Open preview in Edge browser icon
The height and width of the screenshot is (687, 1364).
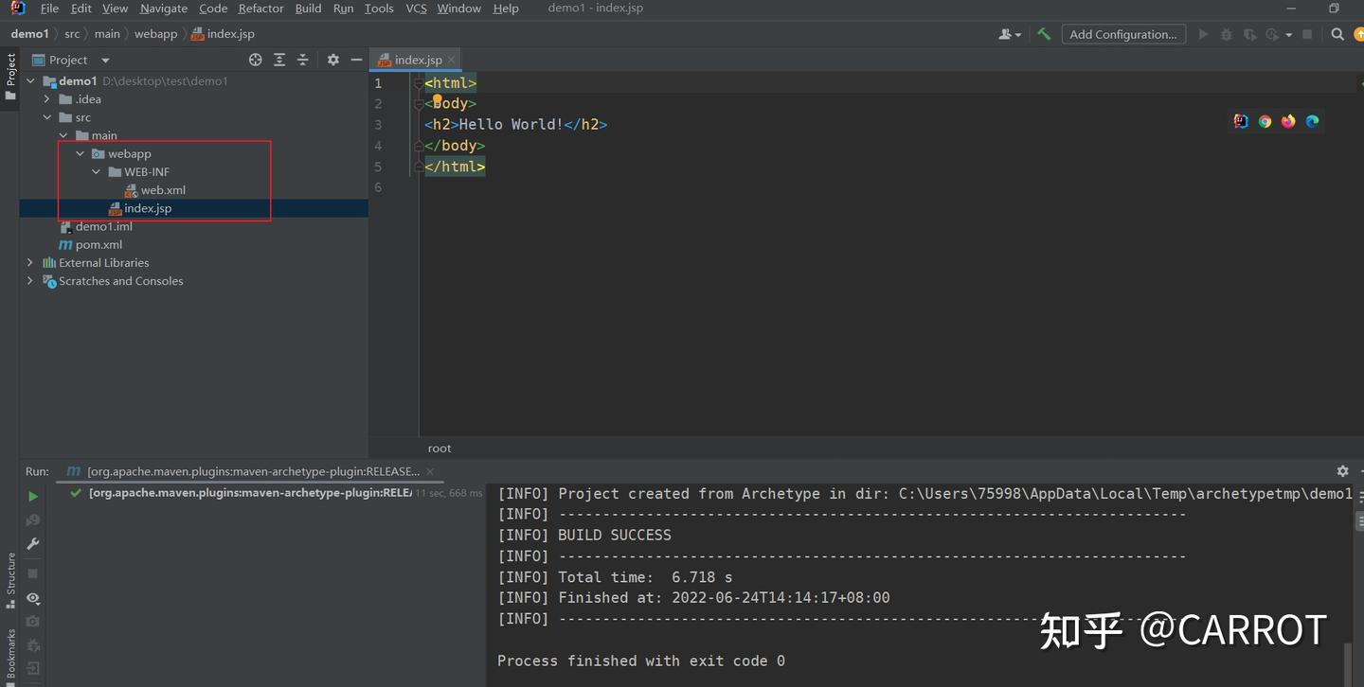1312,121
